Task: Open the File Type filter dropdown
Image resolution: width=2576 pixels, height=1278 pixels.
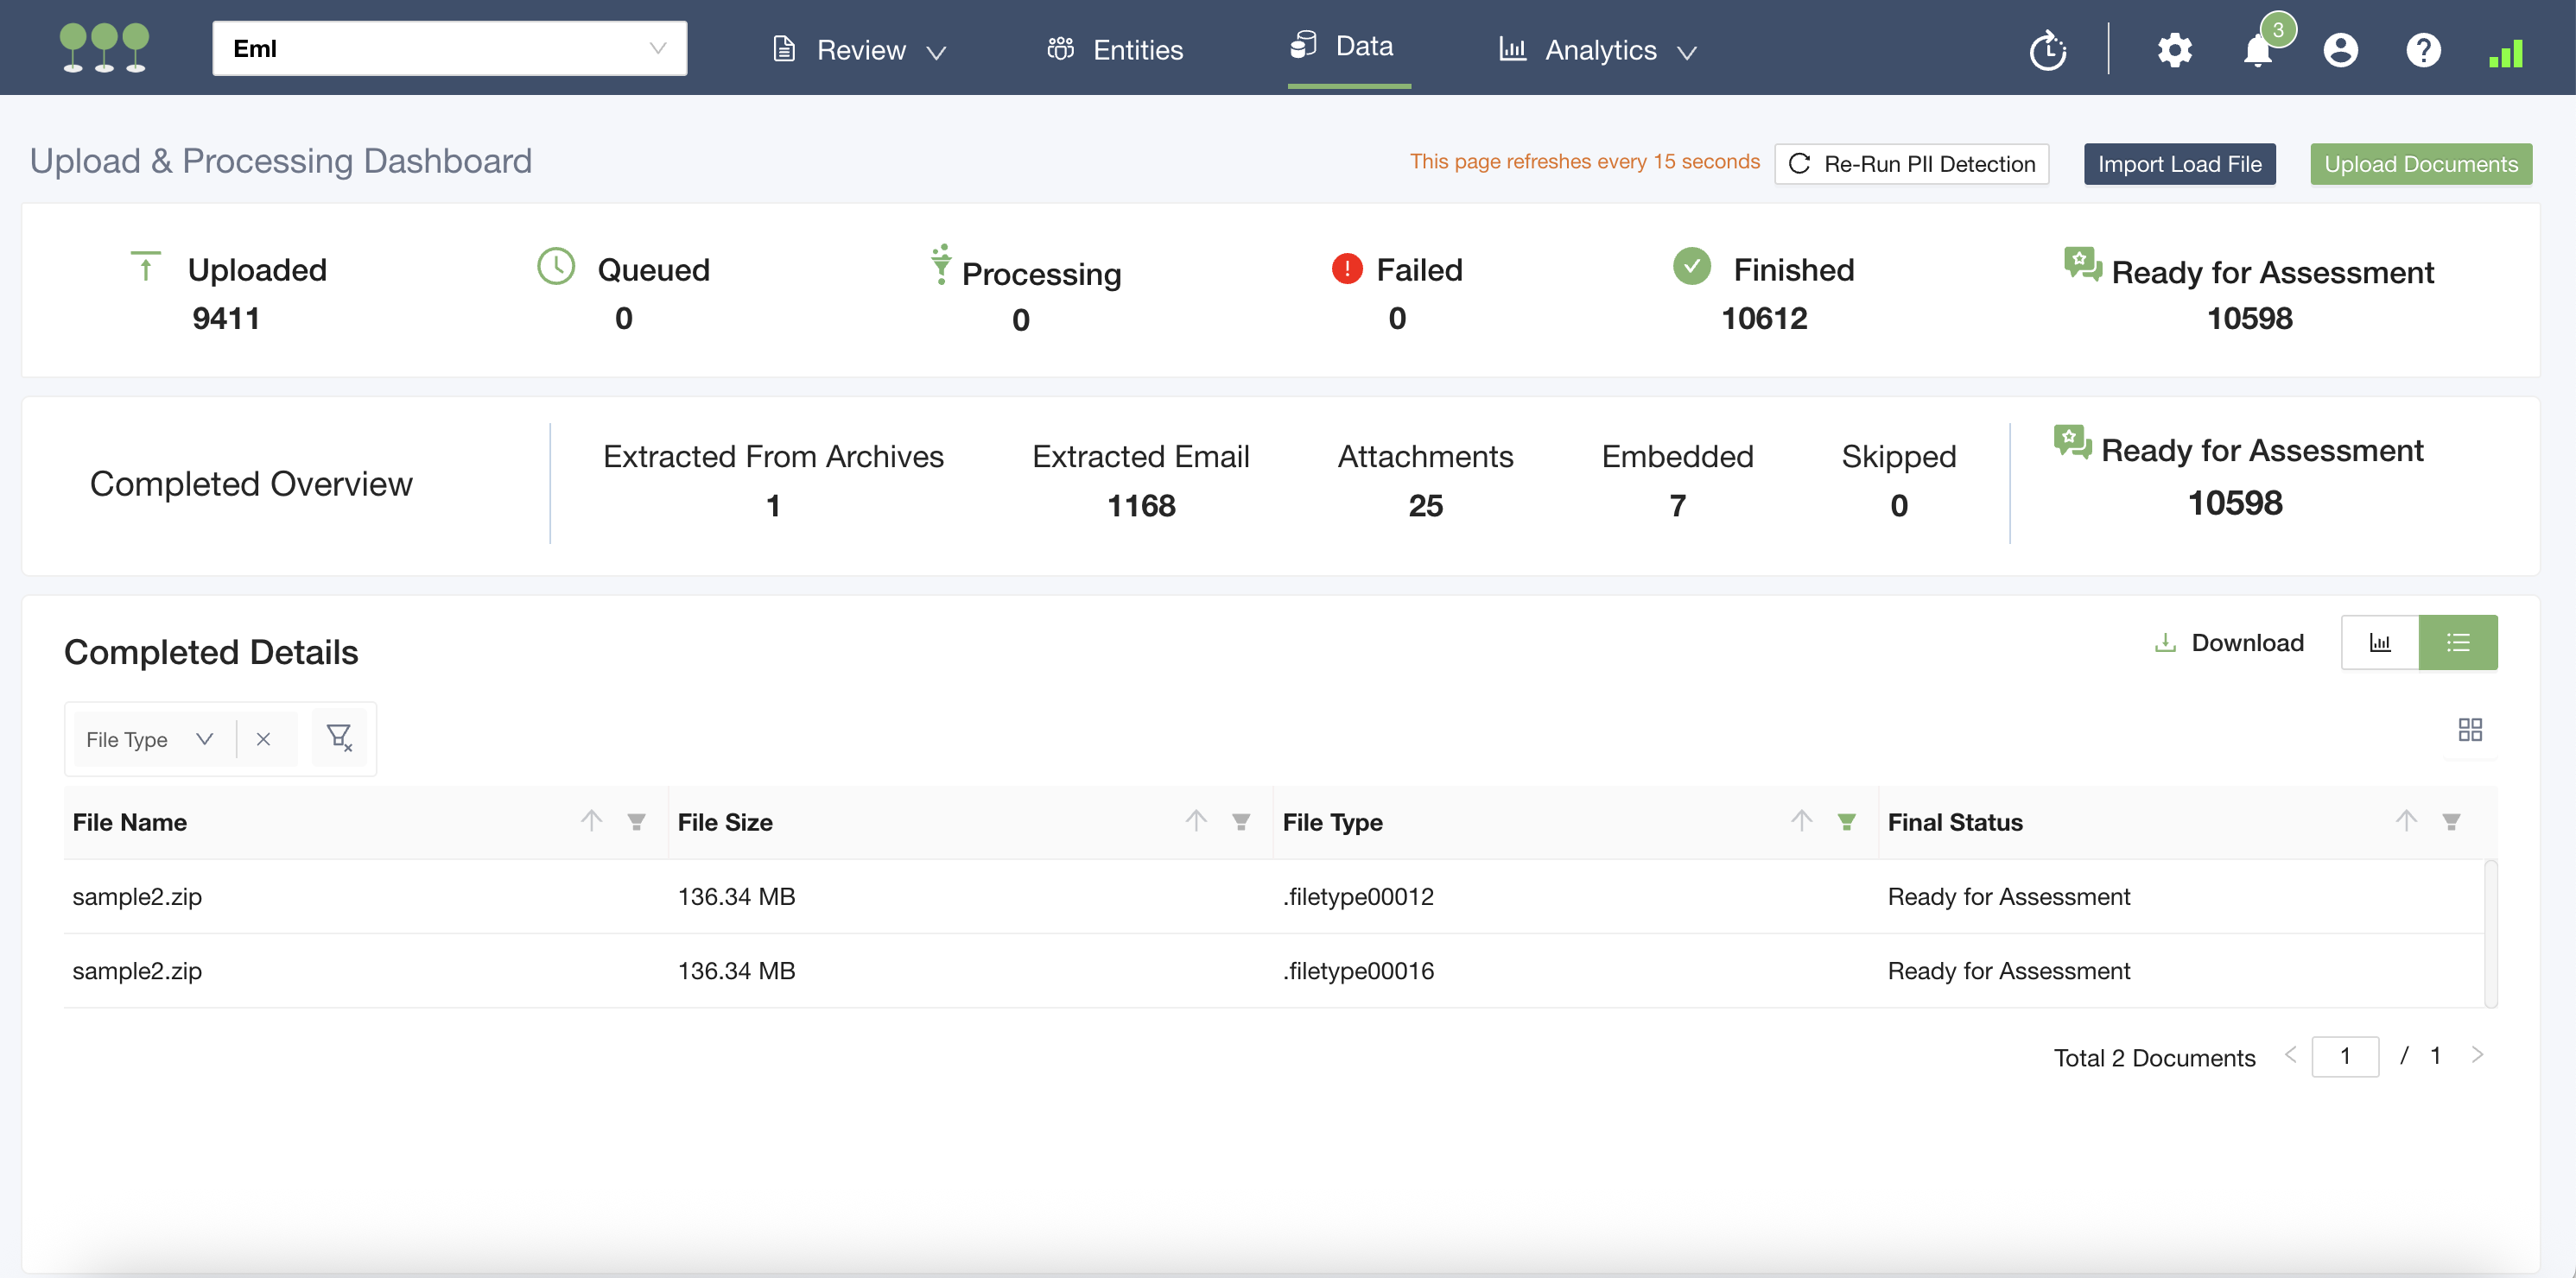Action: click(150, 739)
